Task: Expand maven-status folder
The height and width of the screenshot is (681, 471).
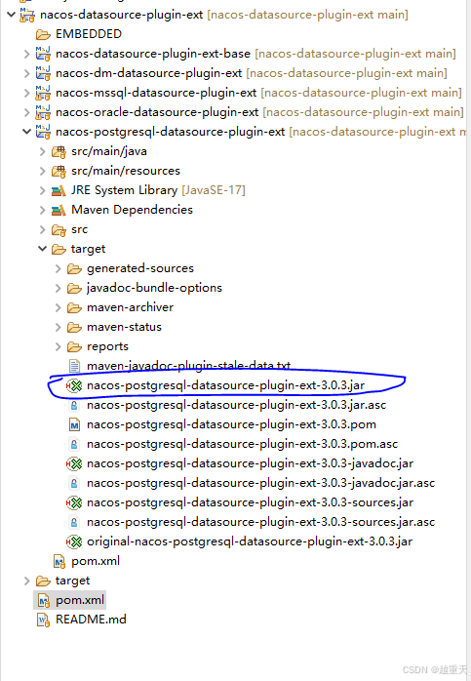Action: (59, 328)
